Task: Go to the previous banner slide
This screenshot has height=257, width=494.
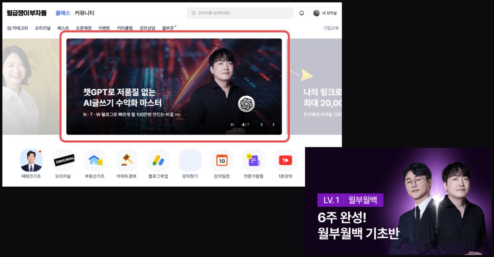Action: click(x=262, y=125)
